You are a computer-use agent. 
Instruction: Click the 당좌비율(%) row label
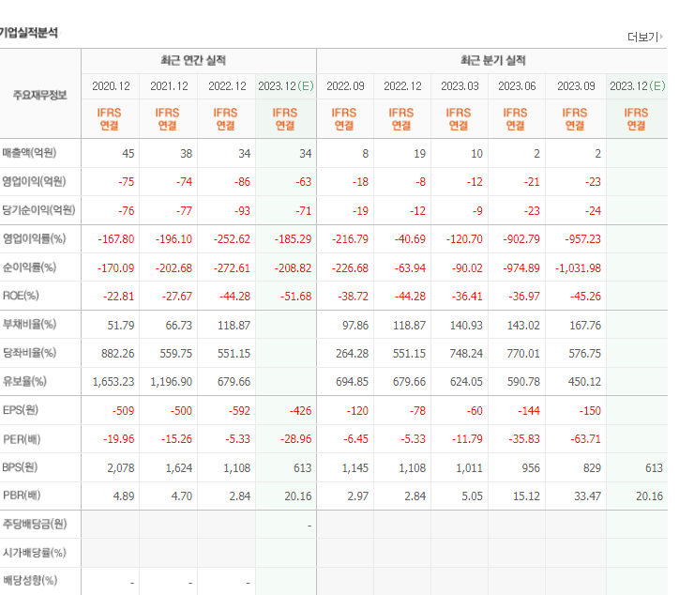29,353
